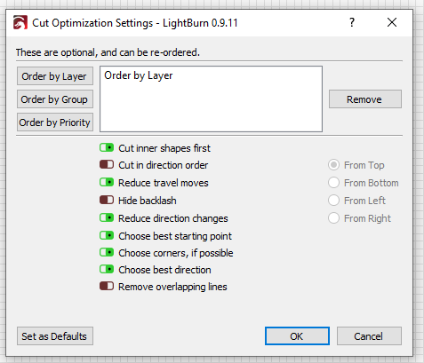Toggle Reduce direction changes off
This screenshot has width=424, height=363.
tap(107, 217)
